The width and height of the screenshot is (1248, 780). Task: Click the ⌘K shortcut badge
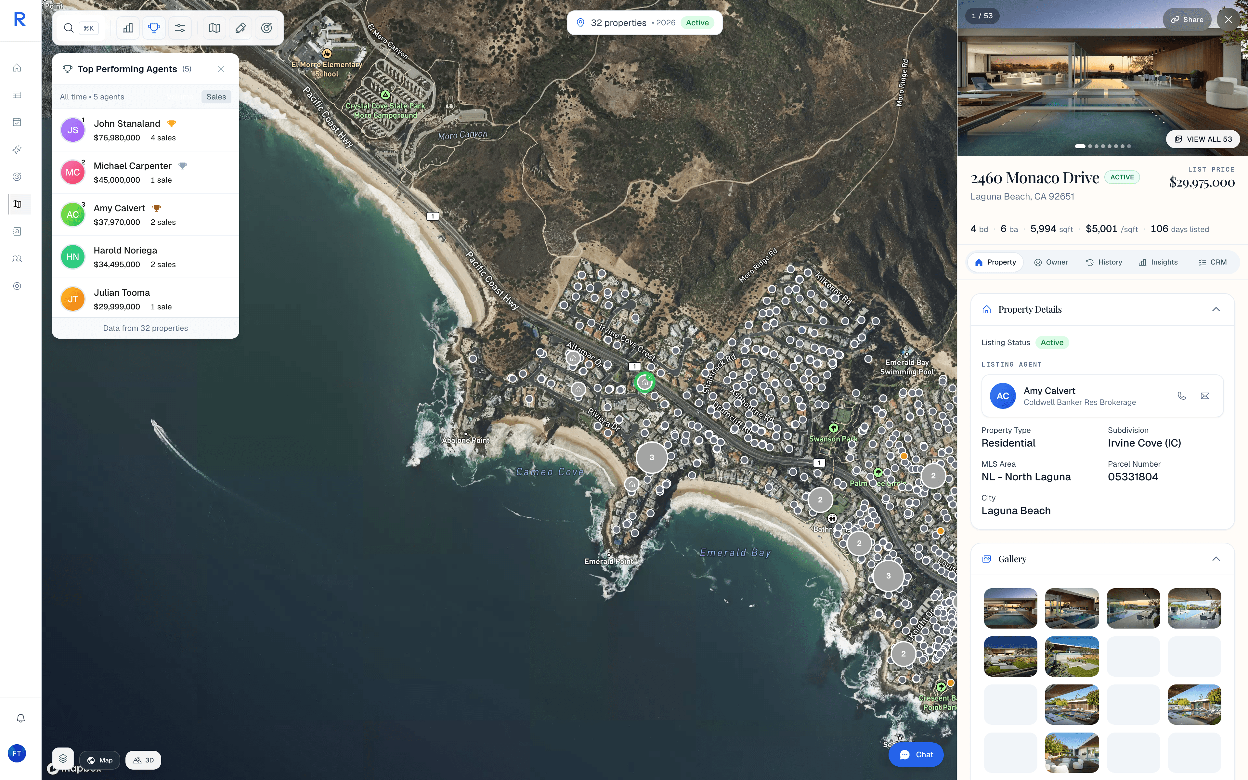coord(89,28)
